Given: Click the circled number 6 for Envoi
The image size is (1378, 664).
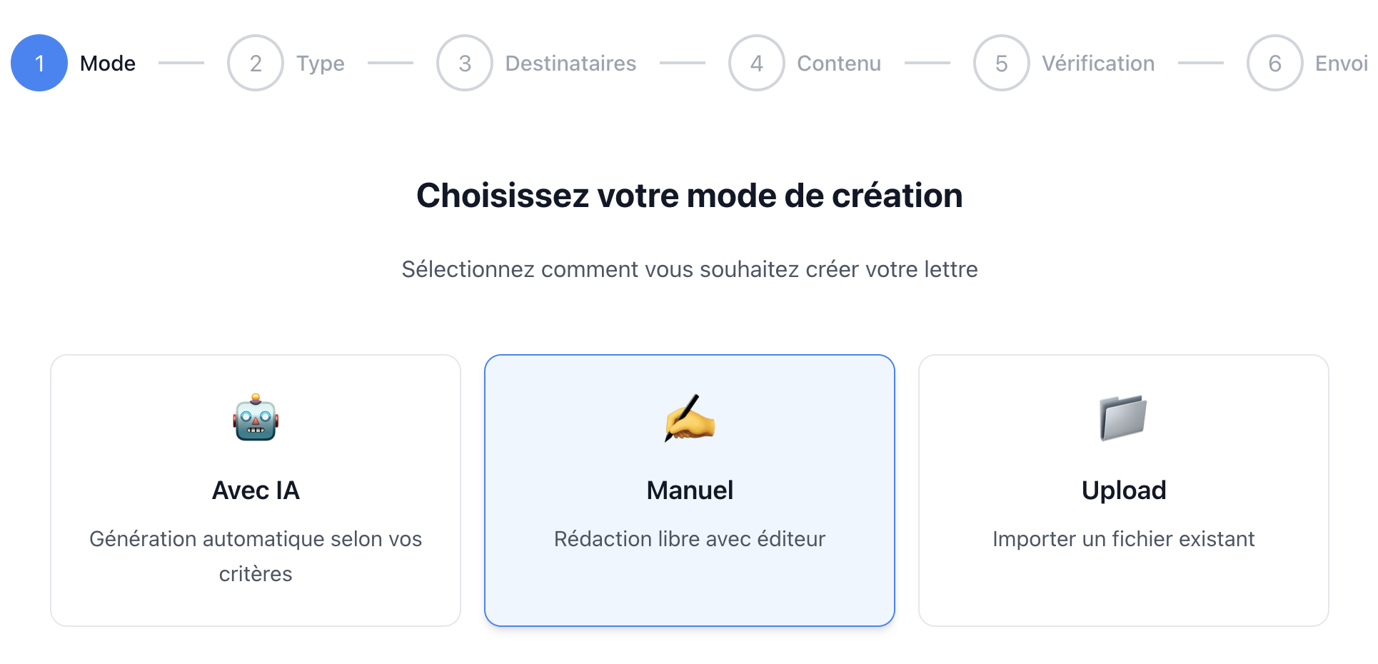Looking at the screenshot, I should pos(1274,63).
